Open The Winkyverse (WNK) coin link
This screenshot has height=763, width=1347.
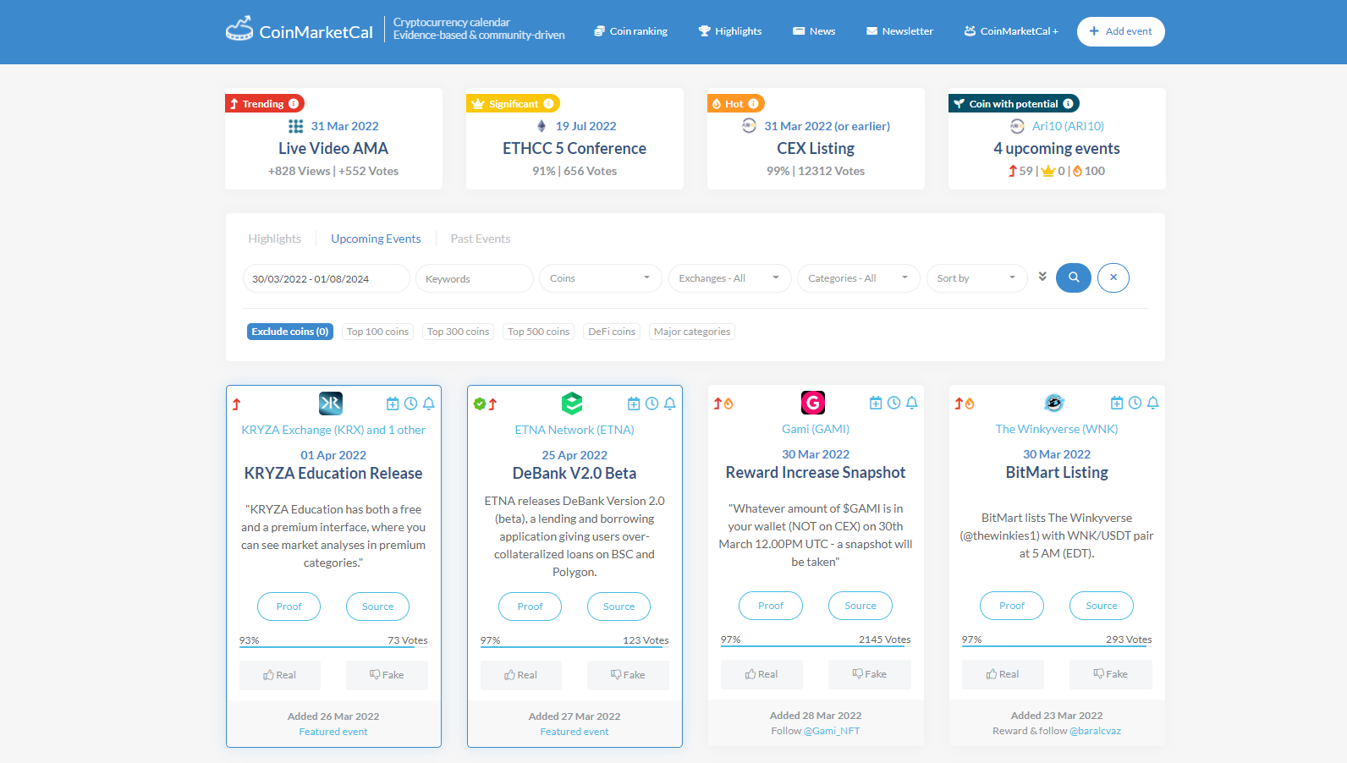pyautogui.click(x=1057, y=429)
